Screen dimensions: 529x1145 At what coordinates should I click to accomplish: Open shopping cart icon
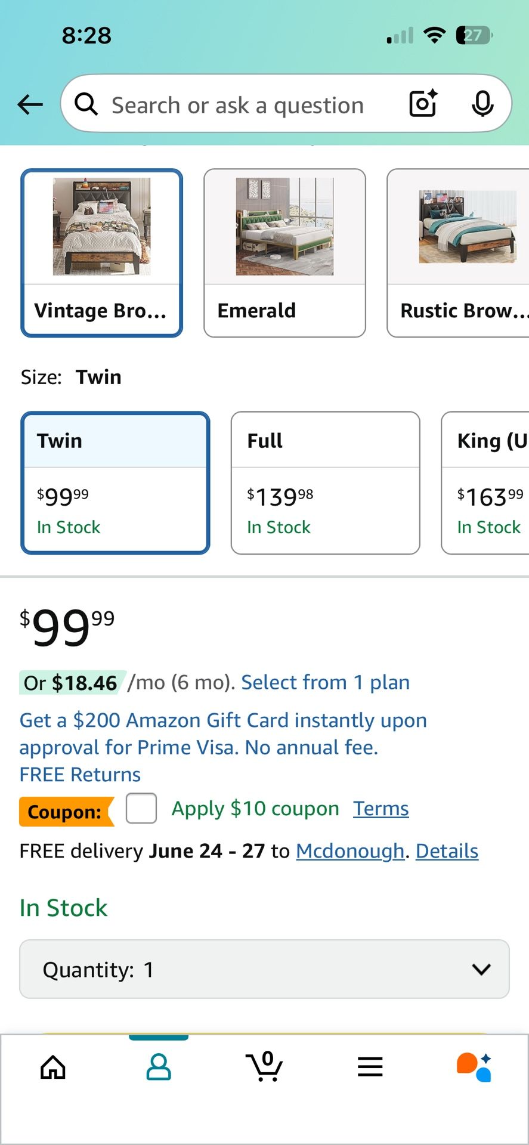pos(264,1066)
